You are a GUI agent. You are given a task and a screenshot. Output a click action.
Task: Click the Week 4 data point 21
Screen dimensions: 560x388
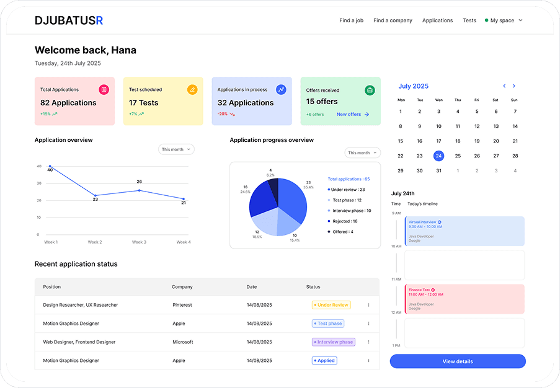pos(184,199)
